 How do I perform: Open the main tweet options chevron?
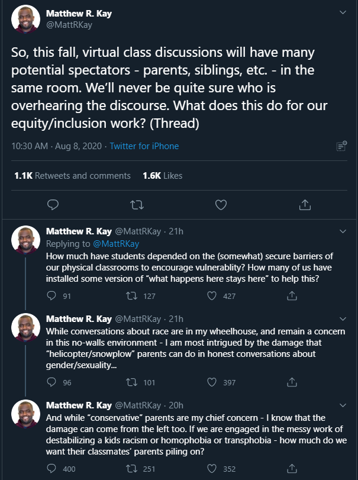tap(343, 12)
